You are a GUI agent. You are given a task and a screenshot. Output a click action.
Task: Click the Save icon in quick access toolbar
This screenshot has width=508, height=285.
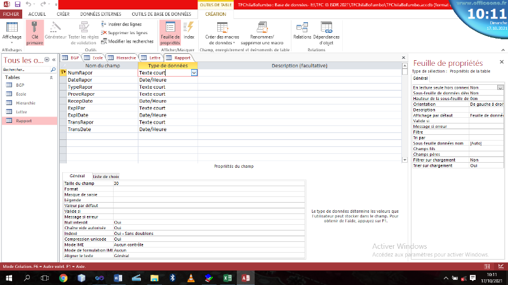pyautogui.click(x=17, y=4)
